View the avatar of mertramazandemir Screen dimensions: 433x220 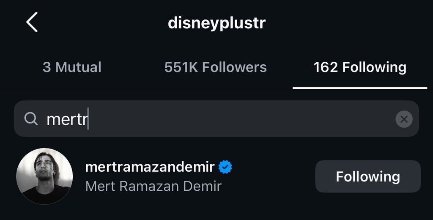(44, 176)
